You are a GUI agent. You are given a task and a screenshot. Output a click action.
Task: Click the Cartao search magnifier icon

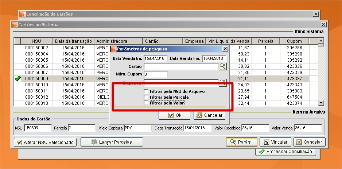(222, 66)
